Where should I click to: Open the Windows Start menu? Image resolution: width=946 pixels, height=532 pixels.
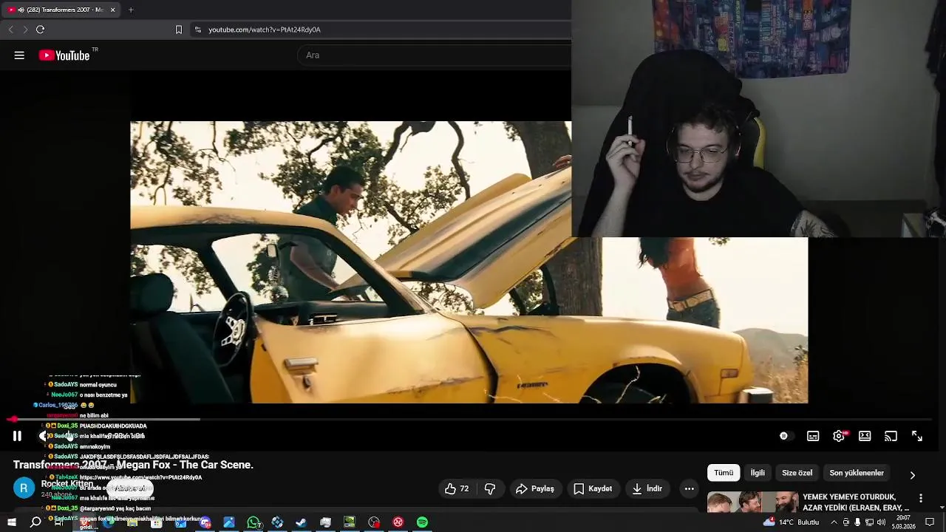pyautogui.click(x=12, y=522)
